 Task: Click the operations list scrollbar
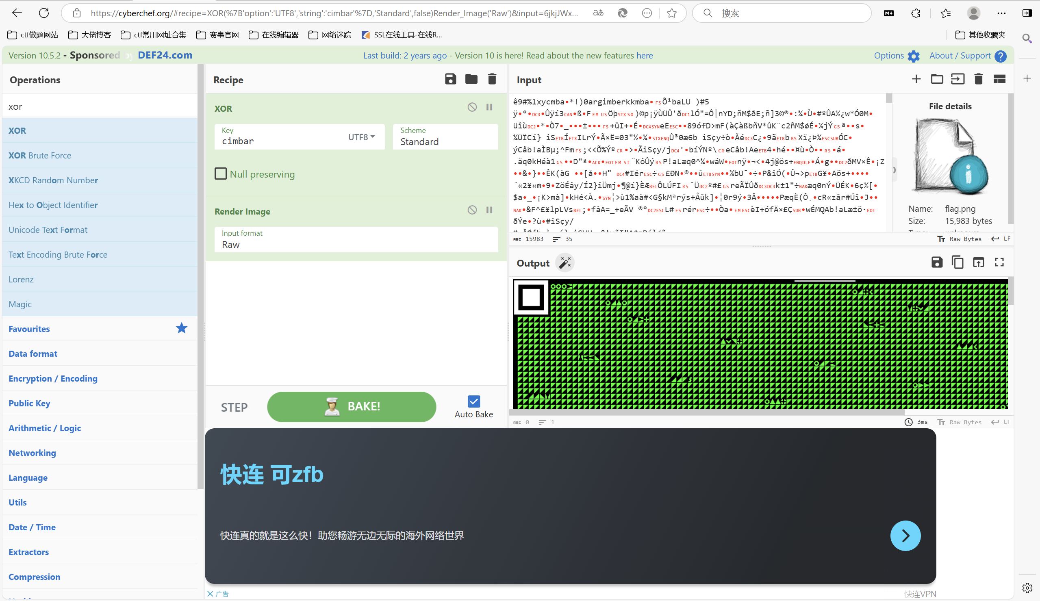201,276
